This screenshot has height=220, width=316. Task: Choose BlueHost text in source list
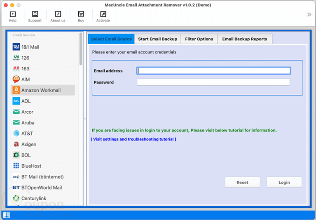31,166
